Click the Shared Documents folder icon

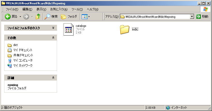[x=10, y=55]
